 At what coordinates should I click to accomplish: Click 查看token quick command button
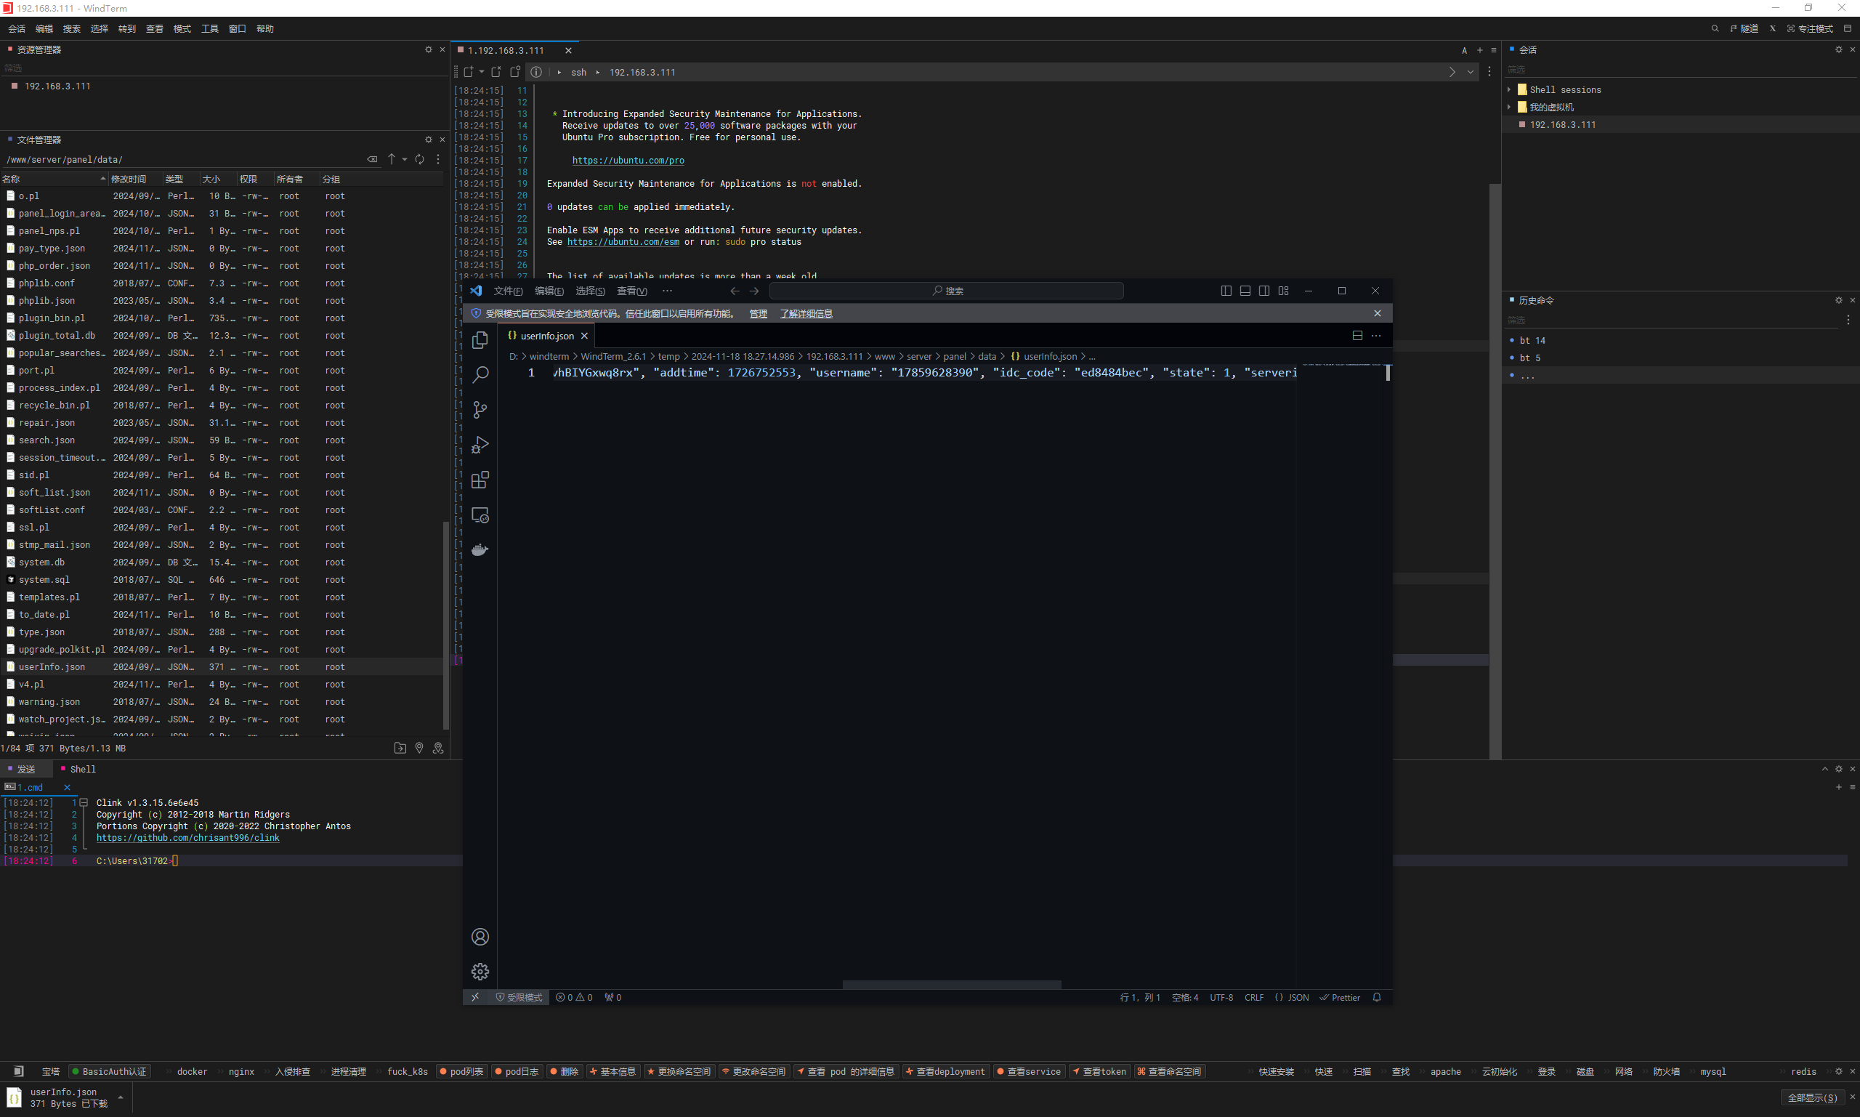coord(1099,1071)
